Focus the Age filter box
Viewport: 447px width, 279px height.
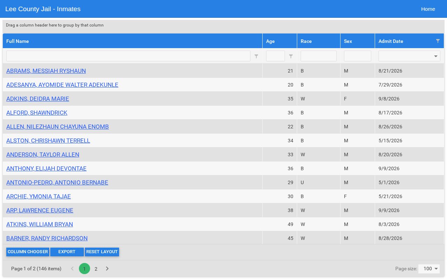(x=276, y=56)
